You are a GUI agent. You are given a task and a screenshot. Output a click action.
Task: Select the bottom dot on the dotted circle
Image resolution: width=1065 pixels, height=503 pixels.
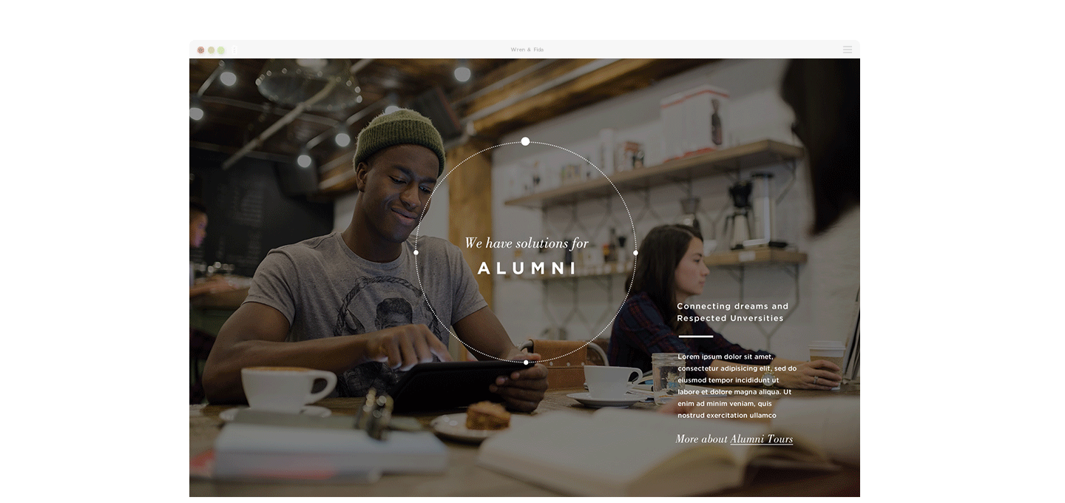526,362
